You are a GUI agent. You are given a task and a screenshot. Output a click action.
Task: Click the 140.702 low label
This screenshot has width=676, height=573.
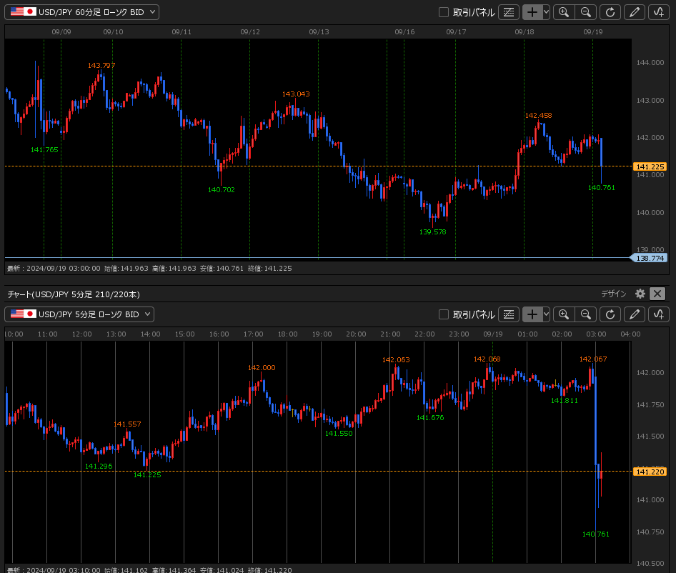coord(222,190)
